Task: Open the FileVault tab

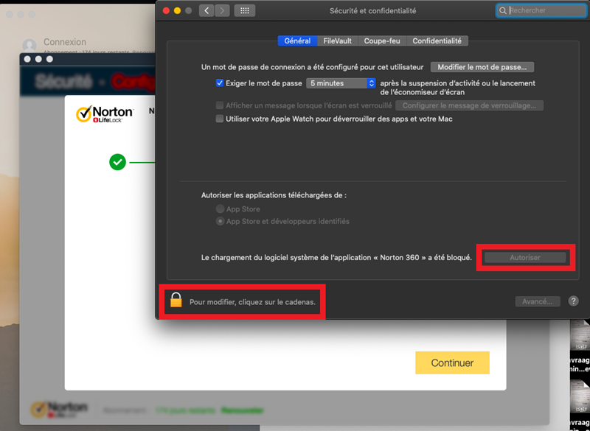Action: point(338,41)
